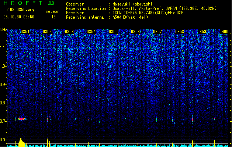Click the 1.1 kHz frequency label
Screen dimensions: 232x147
tap(3, 48)
